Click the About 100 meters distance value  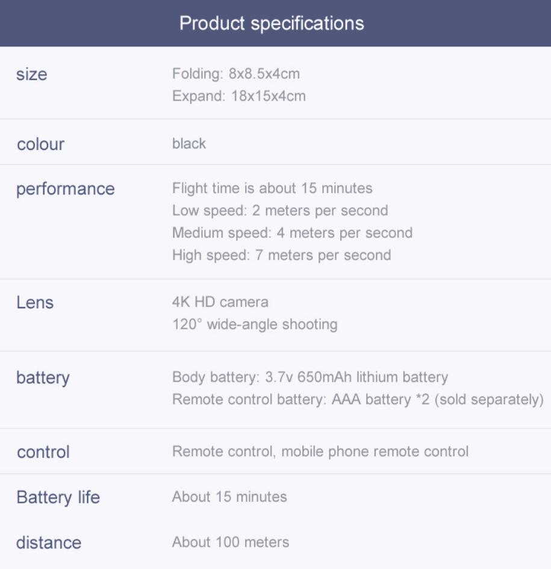[231, 542]
